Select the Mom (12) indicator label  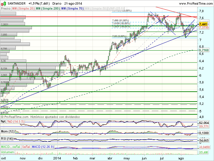(8, 131)
